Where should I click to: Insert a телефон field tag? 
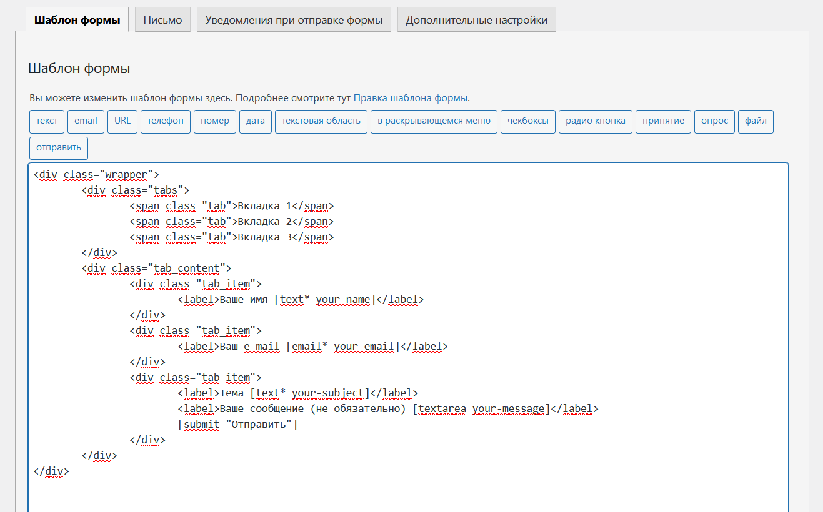point(166,121)
